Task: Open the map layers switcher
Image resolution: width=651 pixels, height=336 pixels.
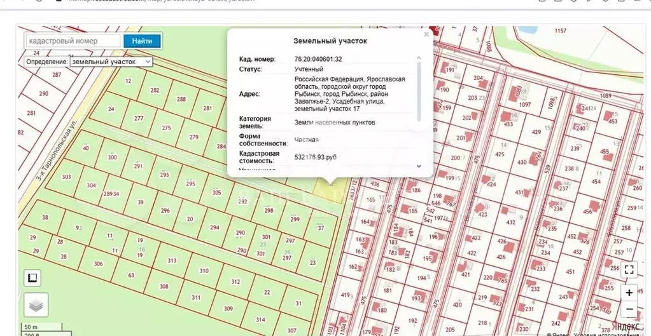Action: tap(36, 306)
